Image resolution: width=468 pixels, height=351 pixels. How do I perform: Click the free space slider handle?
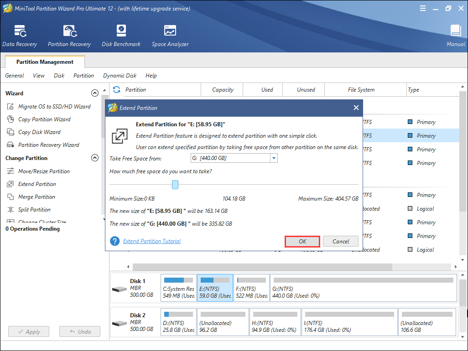(175, 185)
